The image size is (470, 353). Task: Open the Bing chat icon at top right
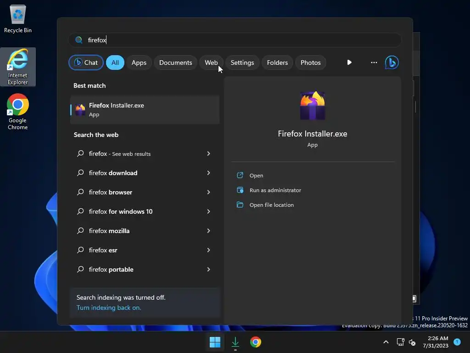(392, 63)
